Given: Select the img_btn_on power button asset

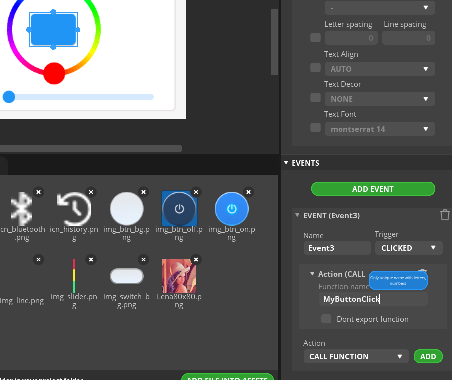Looking at the screenshot, I should 232,209.
